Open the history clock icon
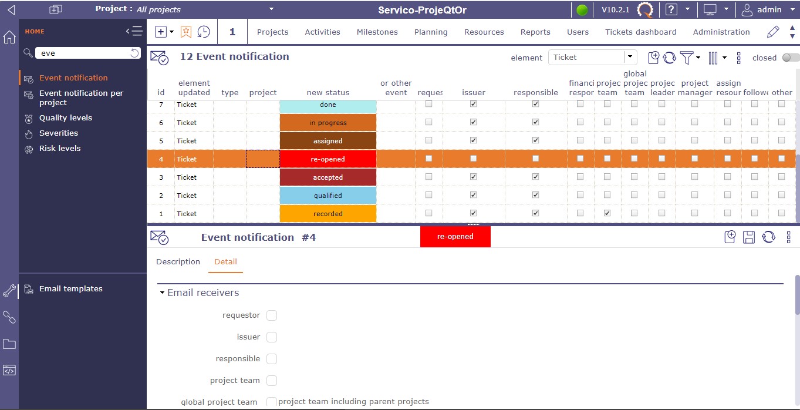Image resolution: width=800 pixels, height=410 pixels. click(x=204, y=32)
